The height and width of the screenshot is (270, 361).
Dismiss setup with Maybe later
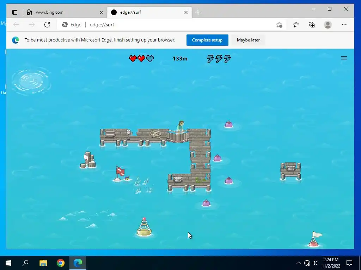pos(248,40)
